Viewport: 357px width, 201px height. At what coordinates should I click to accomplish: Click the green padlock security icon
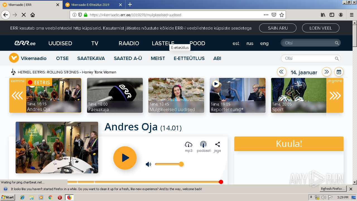[x=85, y=15]
